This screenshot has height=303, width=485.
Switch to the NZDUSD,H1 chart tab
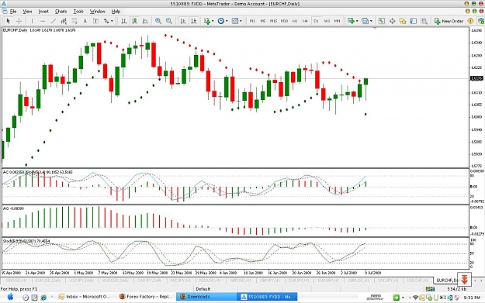click(210, 281)
